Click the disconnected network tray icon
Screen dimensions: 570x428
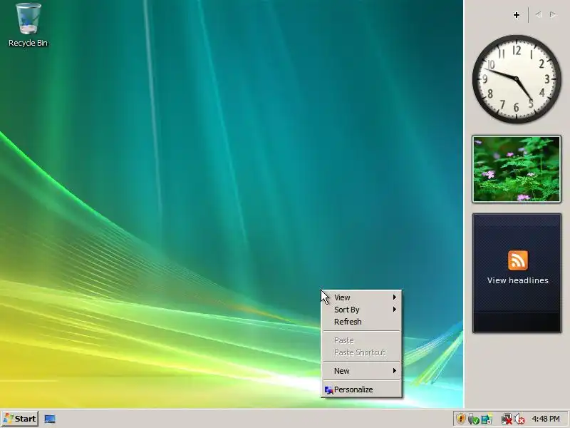[x=506, y=419]
